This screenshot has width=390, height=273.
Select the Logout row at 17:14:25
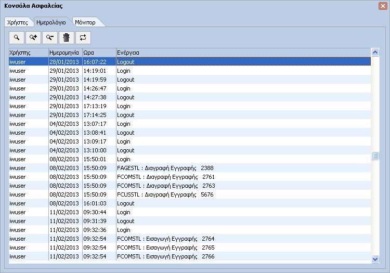point(190,115)
